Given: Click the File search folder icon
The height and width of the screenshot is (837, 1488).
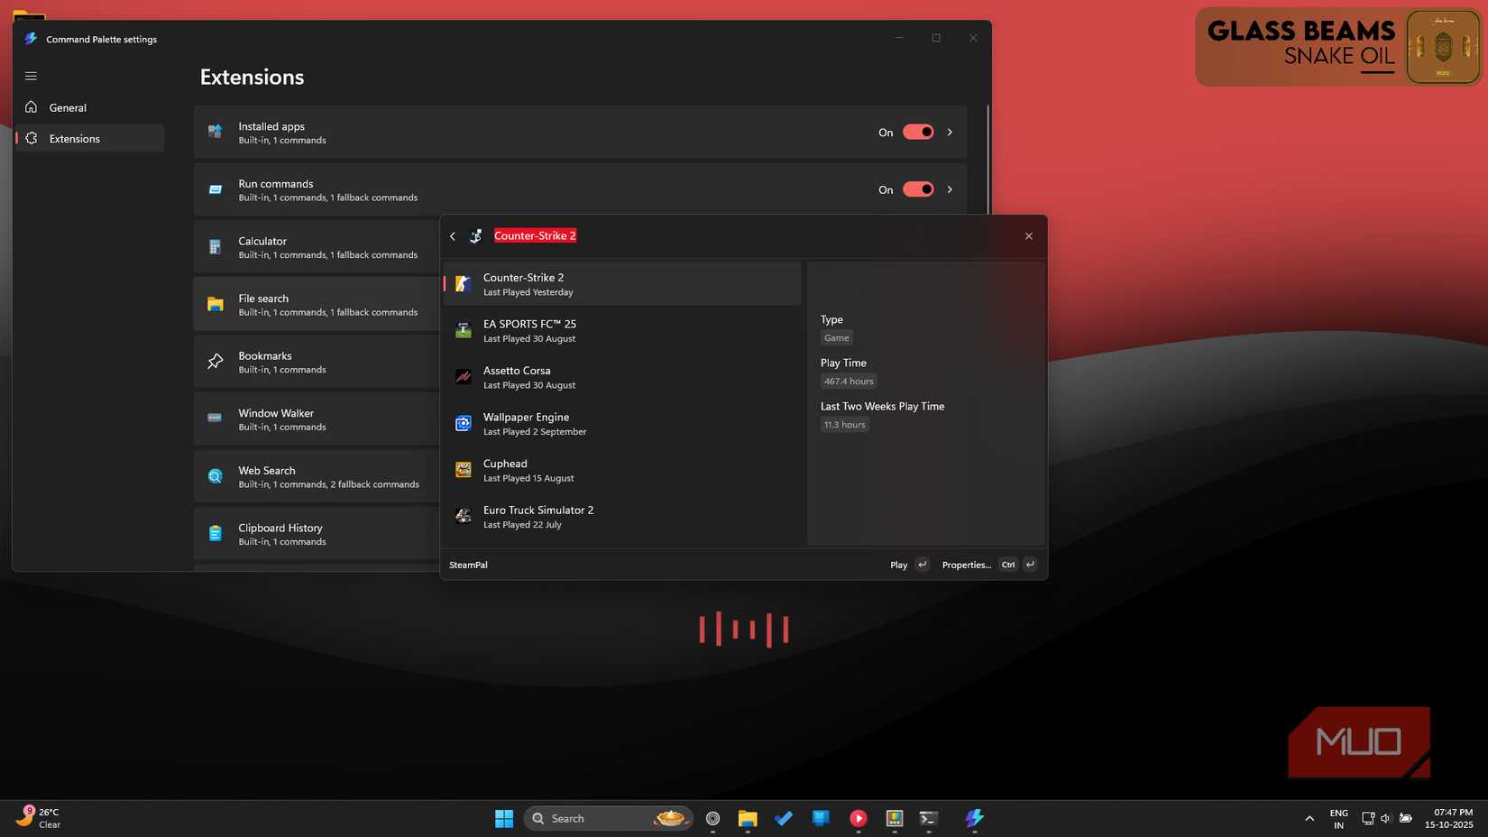Looking at the screenshot, I should (215, 304).
